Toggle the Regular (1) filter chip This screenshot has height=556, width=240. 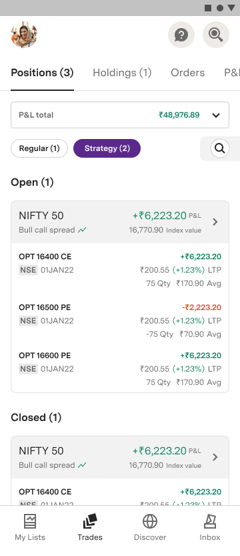[x=39, y=148]
